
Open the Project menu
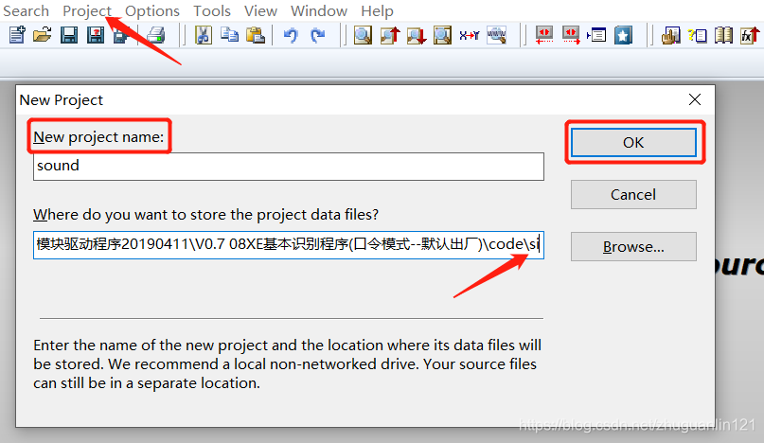pos(87,10)
